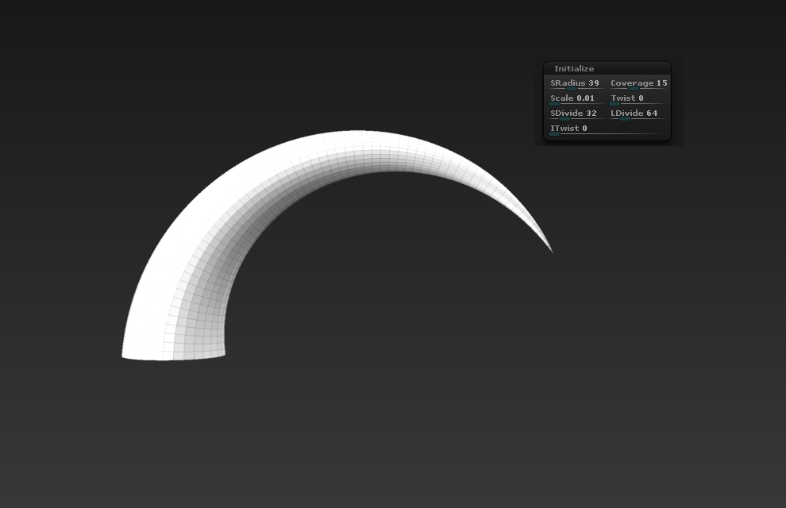Image resolution: width=786 pixels, height=508 pixels.
Task: Click the LDivide slider handle
Action: (625, 119)
